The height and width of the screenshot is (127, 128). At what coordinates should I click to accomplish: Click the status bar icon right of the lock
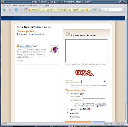click(x=125, y=124)
